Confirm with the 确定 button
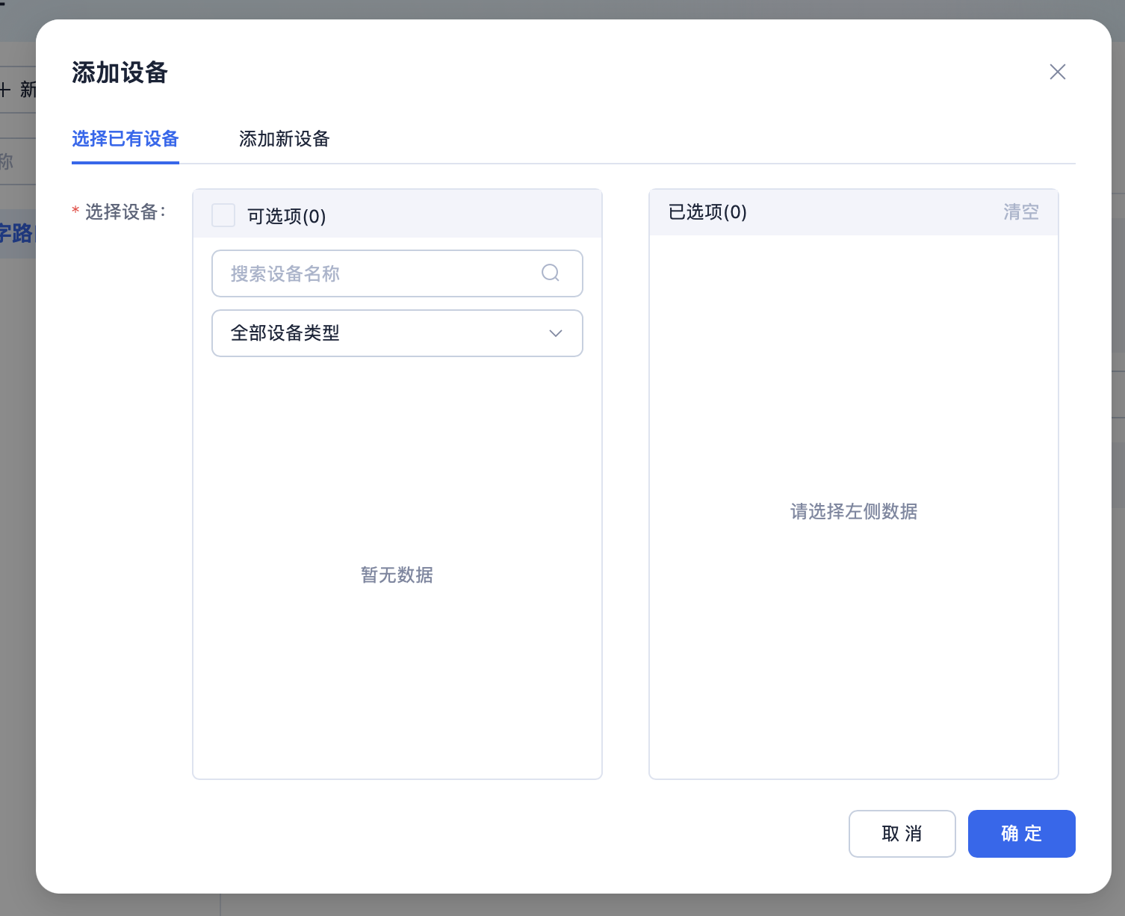The width and height of the screenshot is (1125, 916). pyautogui.click(x=1022, y=834)
